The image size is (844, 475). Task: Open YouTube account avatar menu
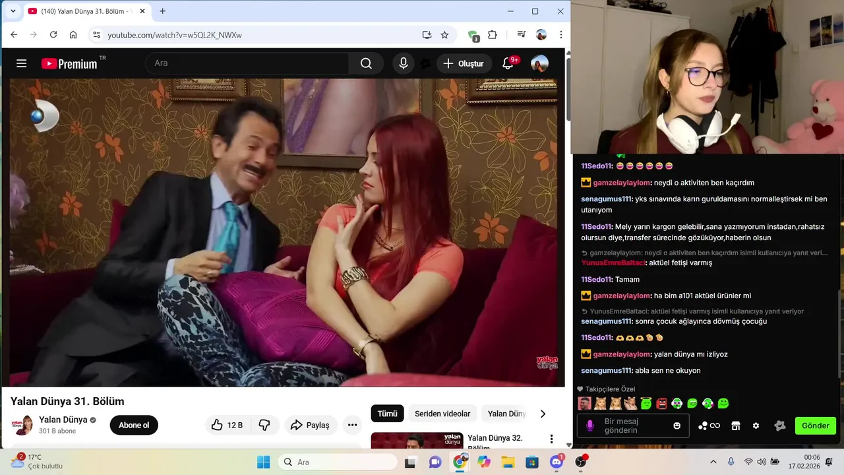(x=539, y=63)
